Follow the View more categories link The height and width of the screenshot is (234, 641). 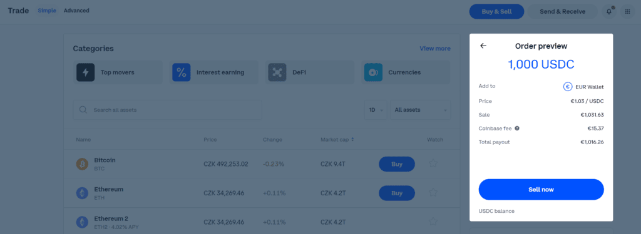point(435,49)
